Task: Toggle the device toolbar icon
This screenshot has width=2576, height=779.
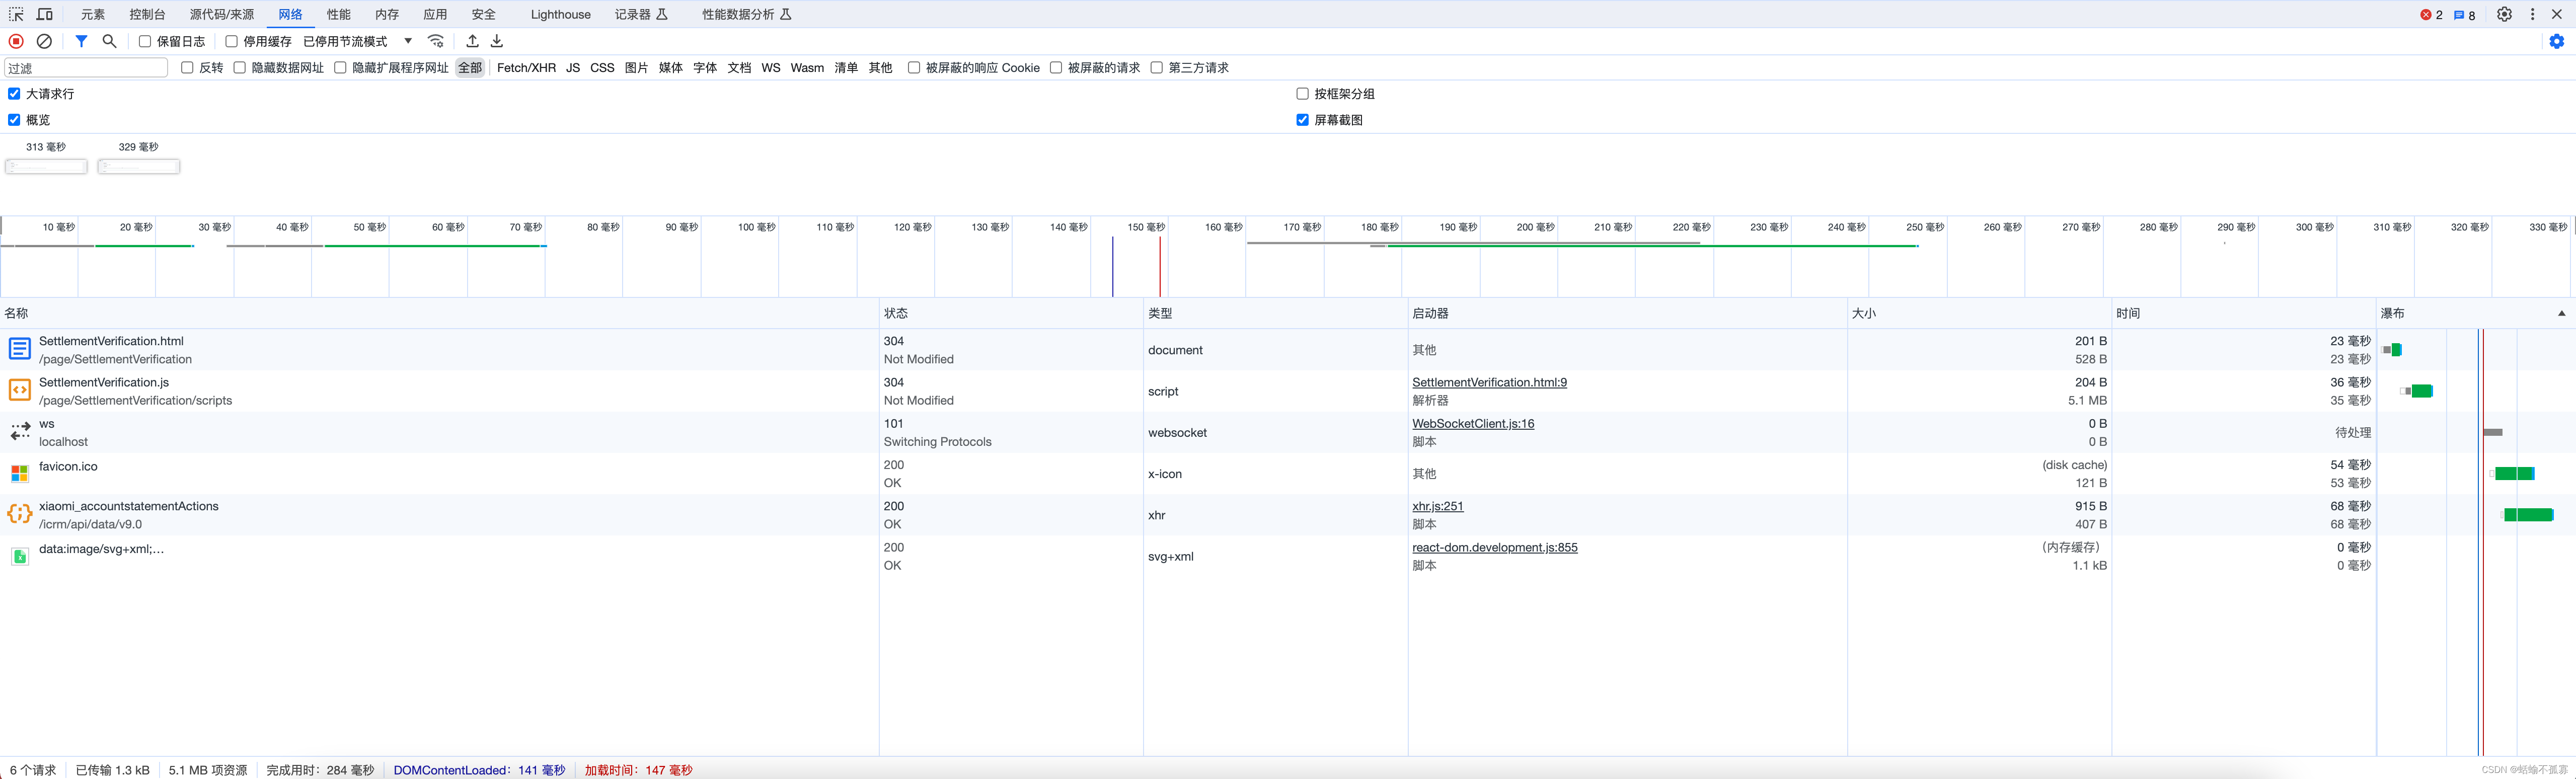Action: coord(45,14)
